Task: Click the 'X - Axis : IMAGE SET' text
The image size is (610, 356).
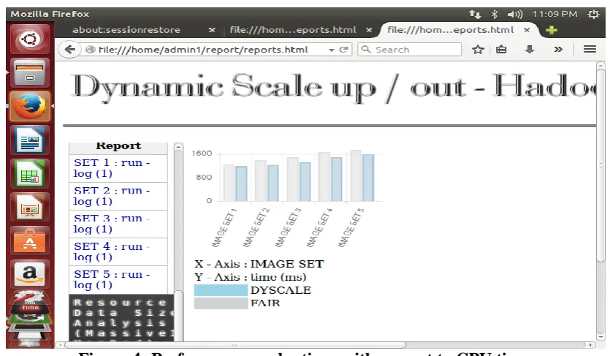Action: (259, 264)
